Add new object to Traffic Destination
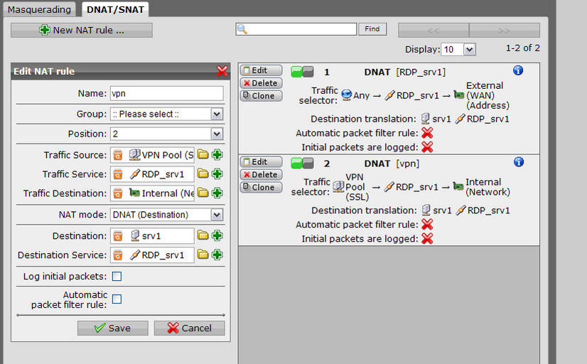 coord(217,193)
